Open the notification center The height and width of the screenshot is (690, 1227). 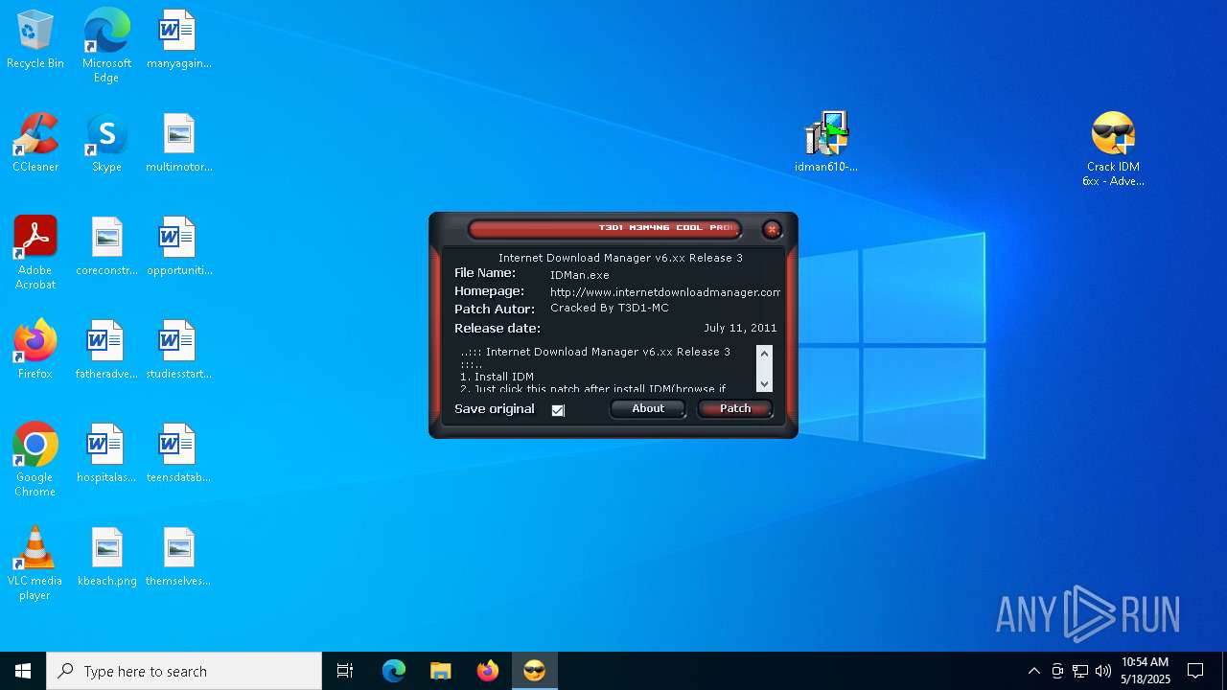click(1195, 671)
